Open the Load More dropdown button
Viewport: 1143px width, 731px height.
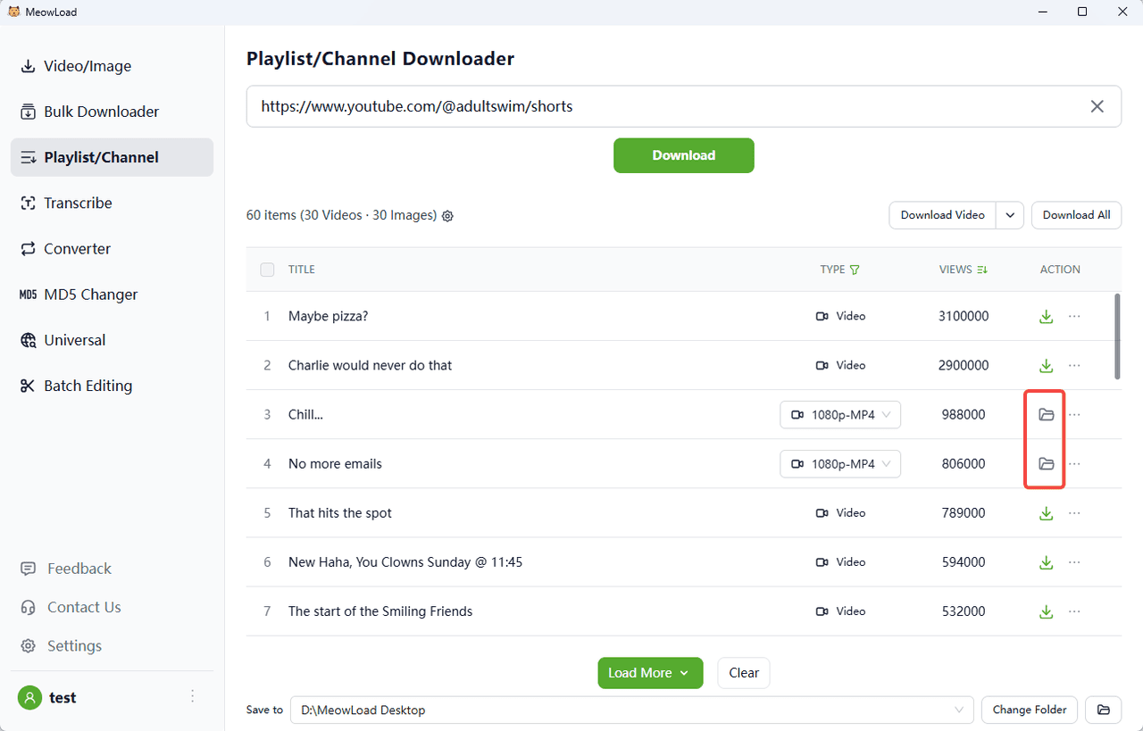[x=650, y=673]
